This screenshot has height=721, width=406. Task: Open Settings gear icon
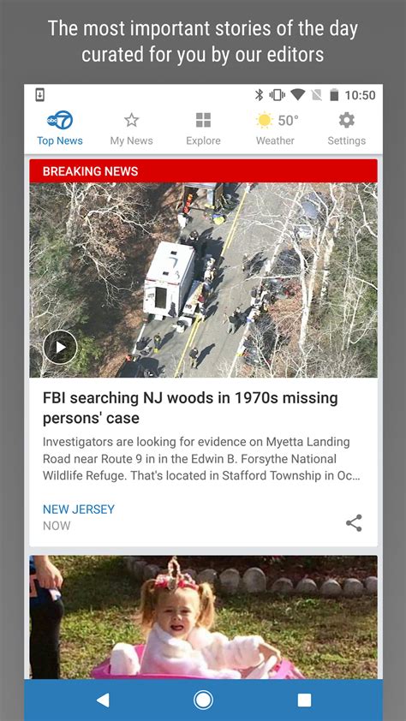[347, 121]
